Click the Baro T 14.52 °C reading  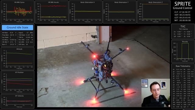tap(9, 44)
